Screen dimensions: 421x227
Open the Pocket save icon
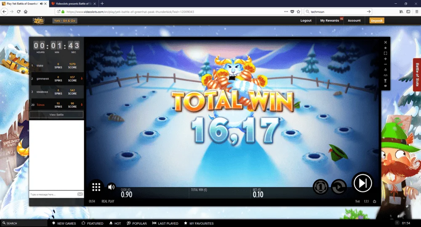pos(292,12)
